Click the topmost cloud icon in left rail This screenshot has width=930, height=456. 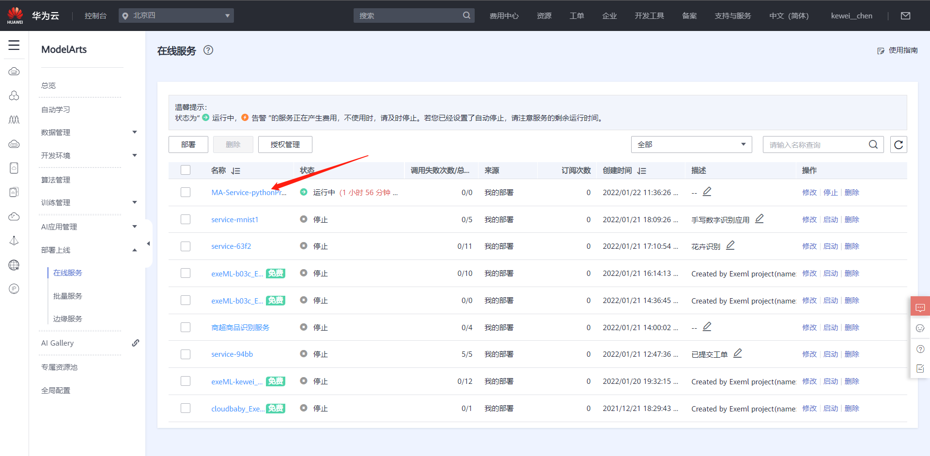click(x=14, y=72)
